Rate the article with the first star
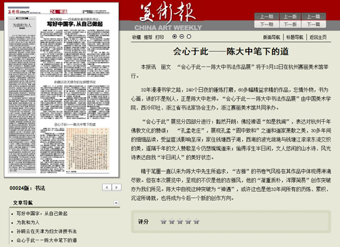 163,221
